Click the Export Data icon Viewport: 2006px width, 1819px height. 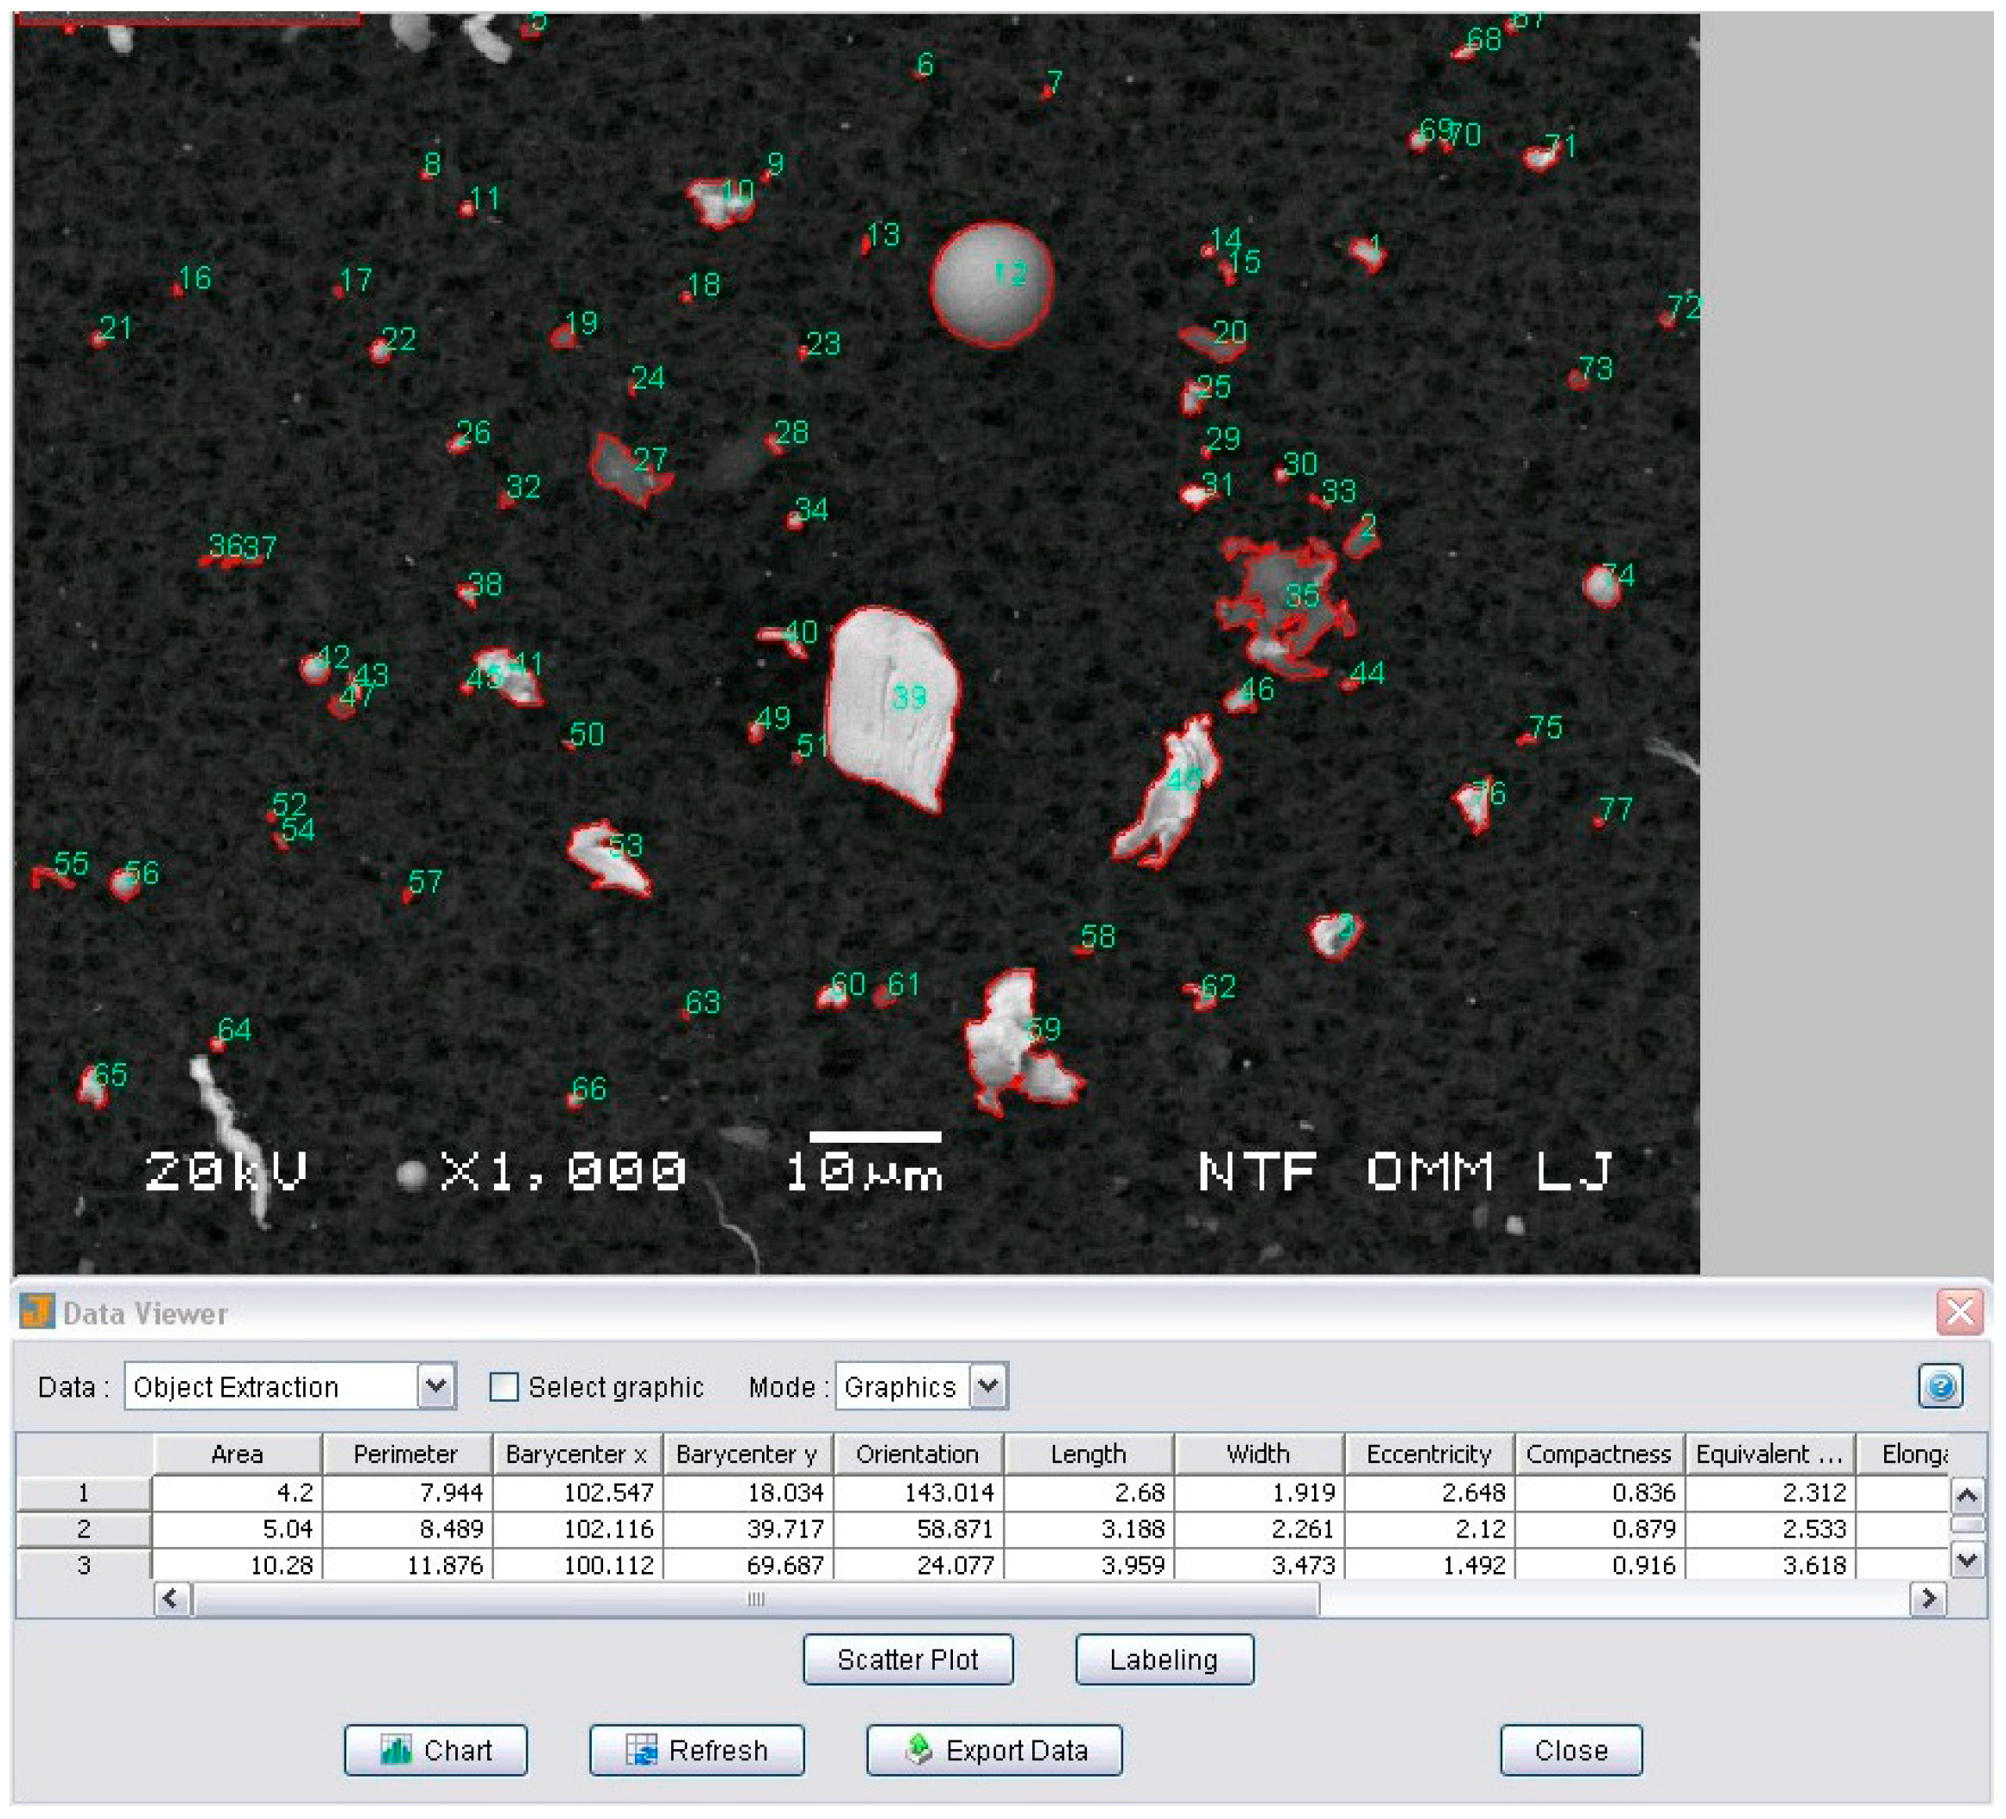tap(920, 1751)
